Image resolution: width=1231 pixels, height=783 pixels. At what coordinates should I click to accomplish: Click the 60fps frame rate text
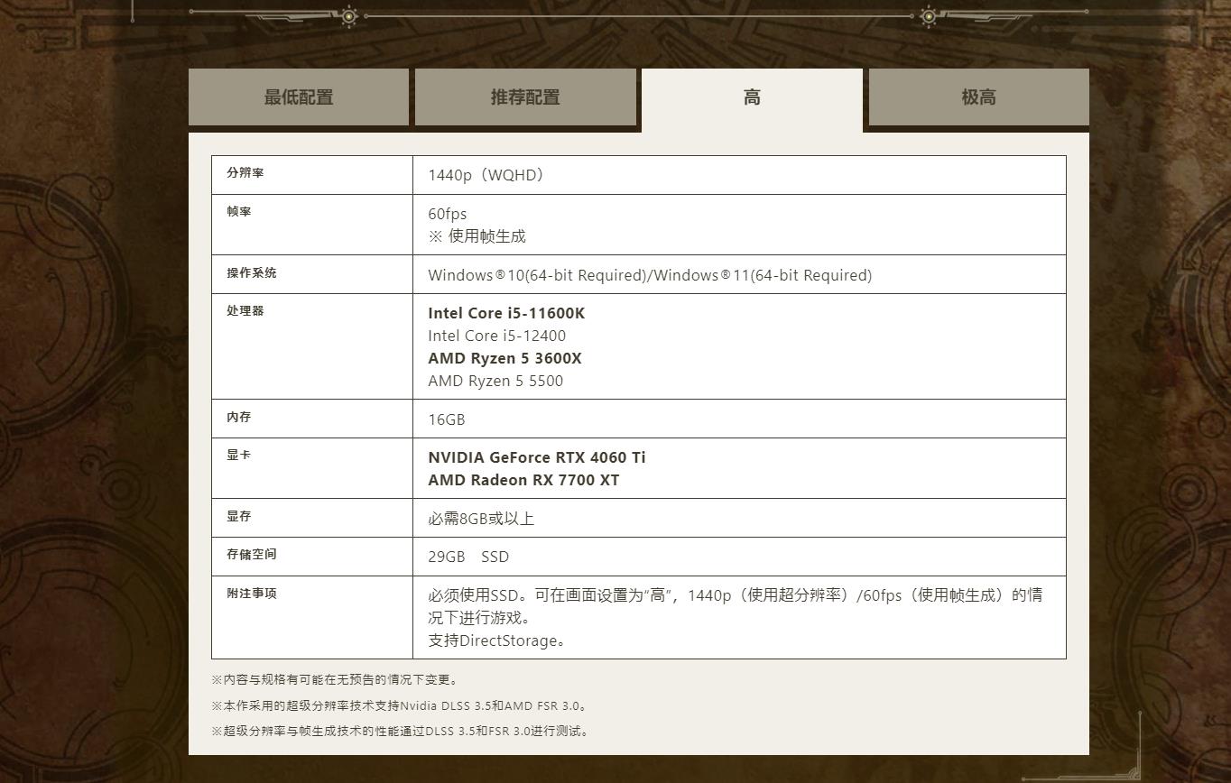pyautogui.click(x=448, y=214)
